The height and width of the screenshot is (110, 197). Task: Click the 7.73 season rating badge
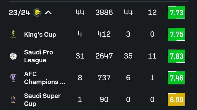pos(176,13)
